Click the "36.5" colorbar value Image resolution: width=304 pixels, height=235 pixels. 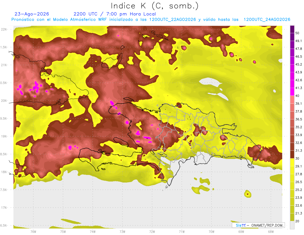pyautogui.click(x=298, y=119)
